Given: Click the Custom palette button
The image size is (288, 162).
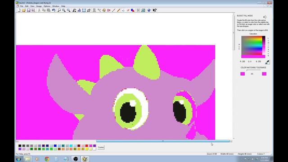Looking at the screenshot, I should [x=101, y=147].
